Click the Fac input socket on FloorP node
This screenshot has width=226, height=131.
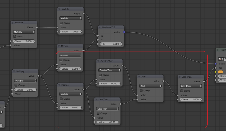pos(215,68)
